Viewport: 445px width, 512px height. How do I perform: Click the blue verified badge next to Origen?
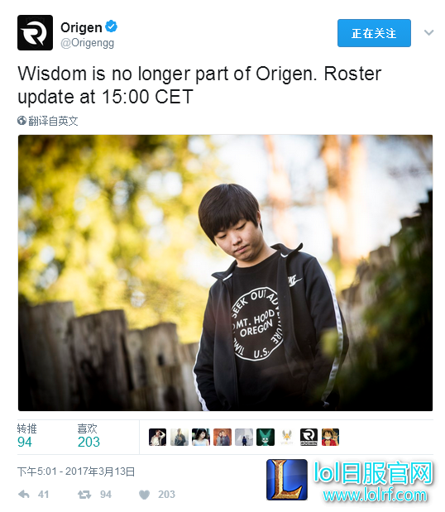(x=112, y=26)
